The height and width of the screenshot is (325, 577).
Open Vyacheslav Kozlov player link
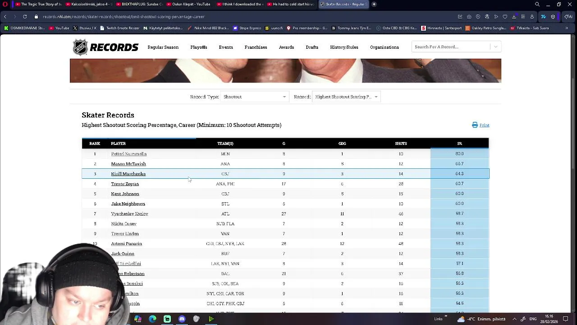129,214
